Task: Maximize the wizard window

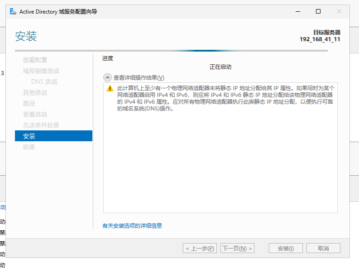Action: [x=318, y=11]
